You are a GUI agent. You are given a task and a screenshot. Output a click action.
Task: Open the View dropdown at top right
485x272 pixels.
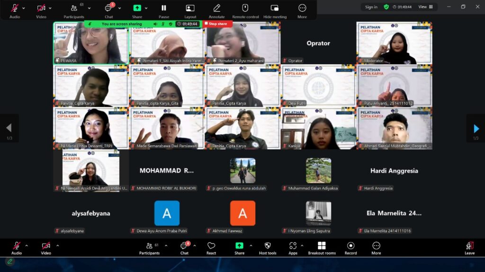pos(424,7)
